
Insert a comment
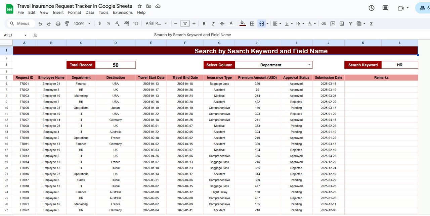tap(333, 23)
